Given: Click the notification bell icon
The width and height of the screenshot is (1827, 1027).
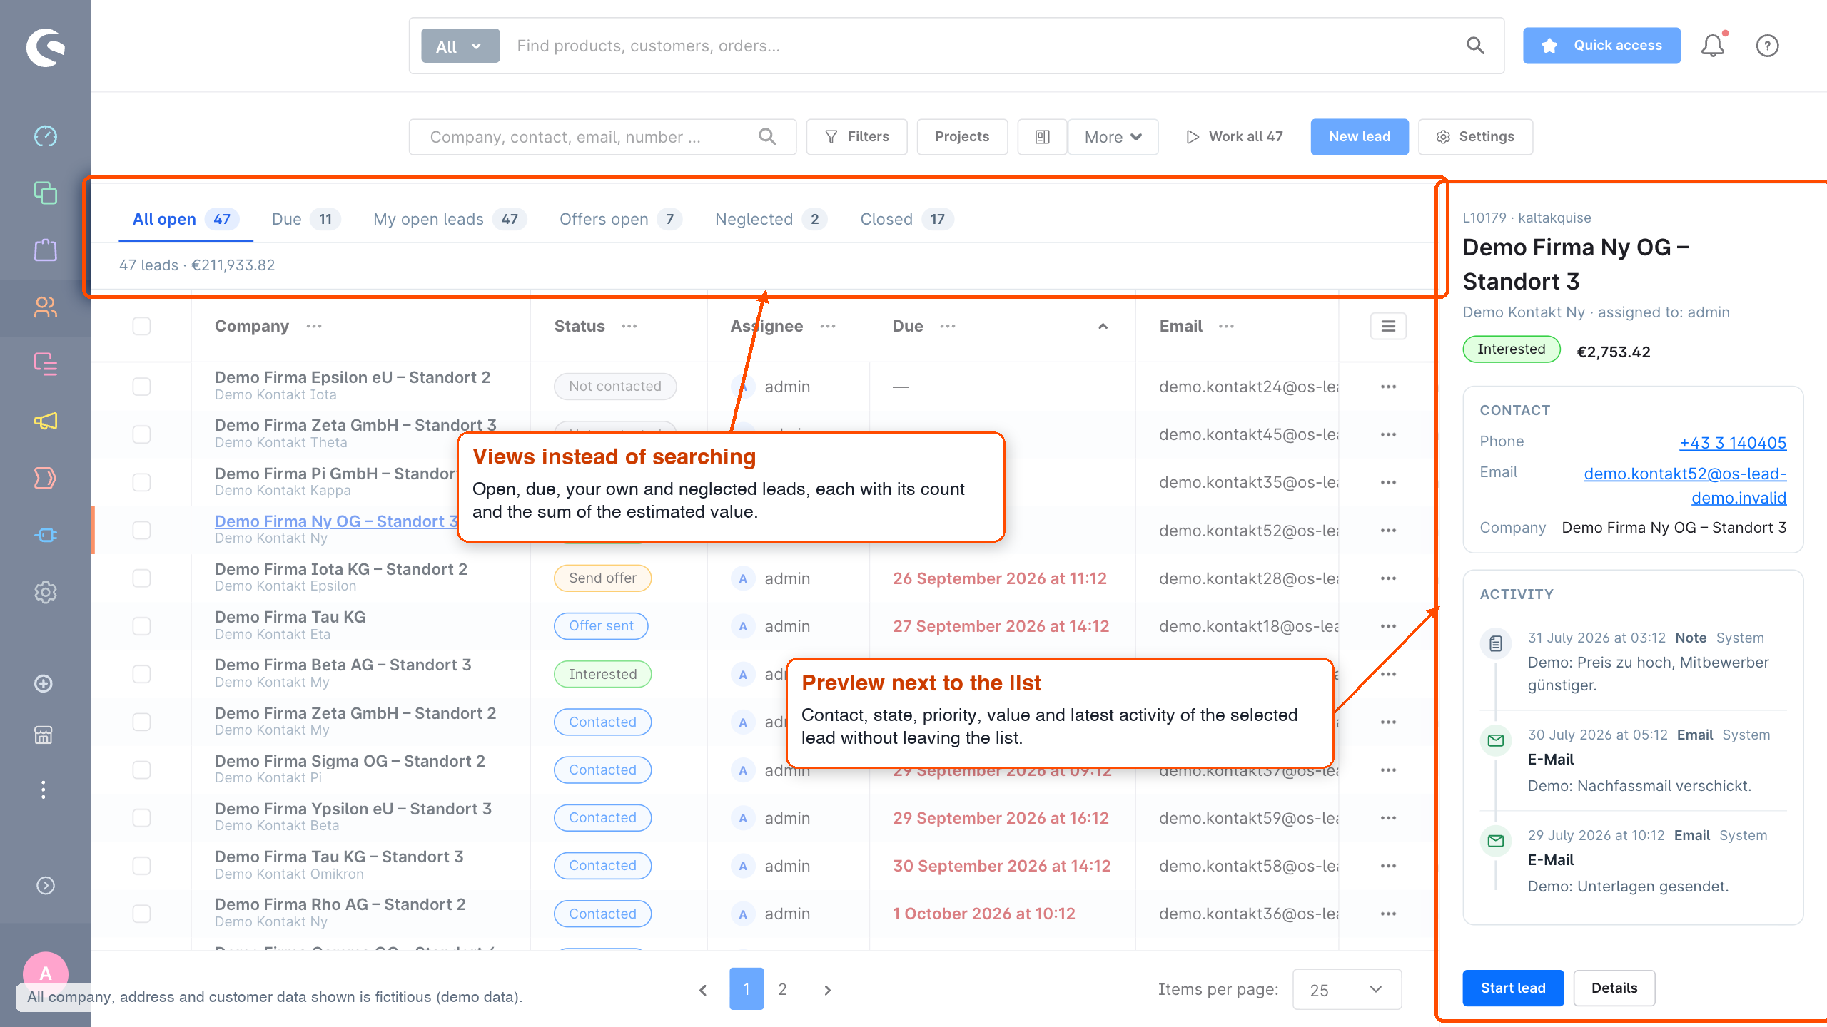Looking at the screenshot, I should coord(1713,46).
